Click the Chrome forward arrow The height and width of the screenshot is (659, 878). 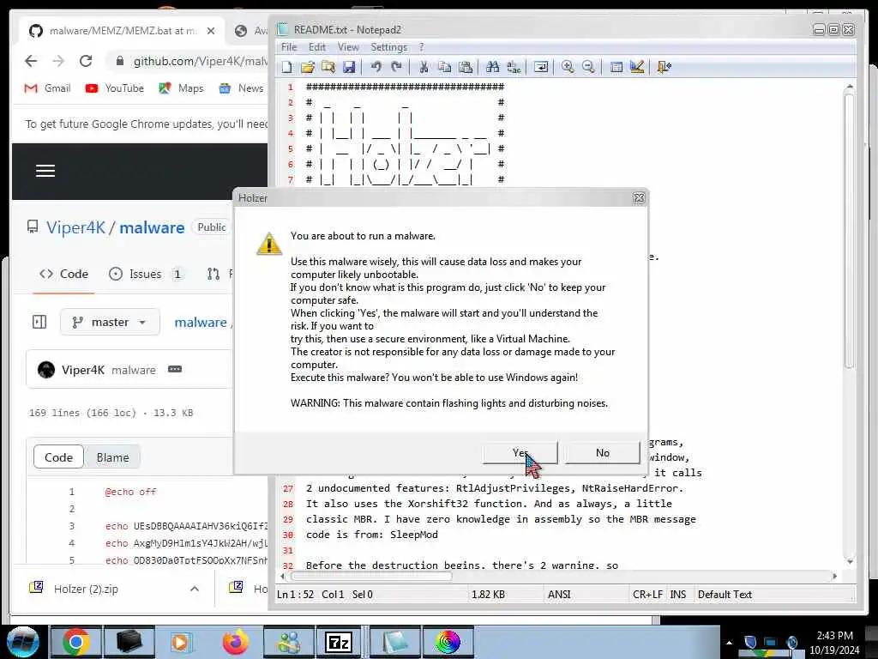click(58, 61)
